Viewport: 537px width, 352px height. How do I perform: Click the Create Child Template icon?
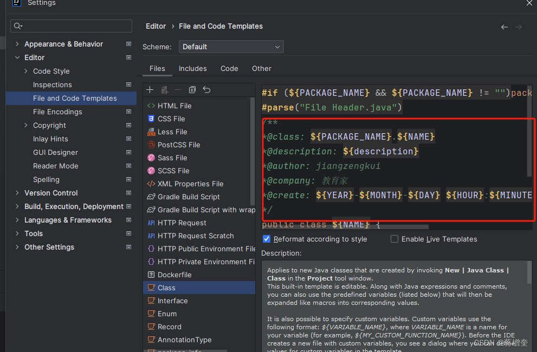(164, 90)
